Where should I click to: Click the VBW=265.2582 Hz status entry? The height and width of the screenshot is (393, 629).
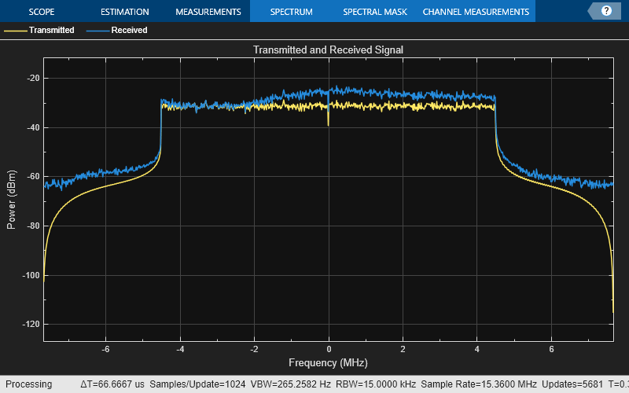290,384
